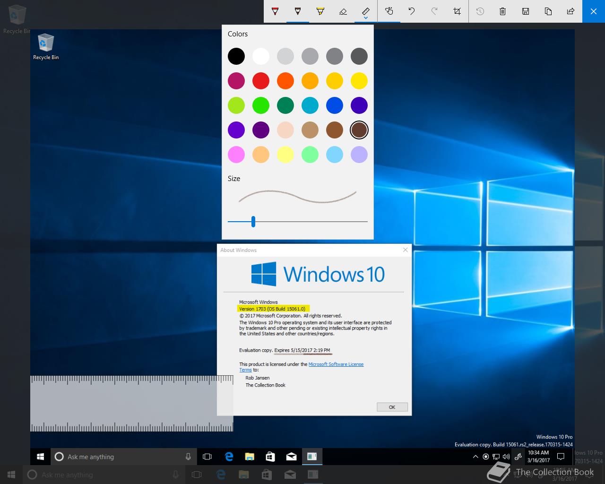The image size is (605, 484).
Task: Select the lime yellow-green swatch
Action: coord(236,105)
